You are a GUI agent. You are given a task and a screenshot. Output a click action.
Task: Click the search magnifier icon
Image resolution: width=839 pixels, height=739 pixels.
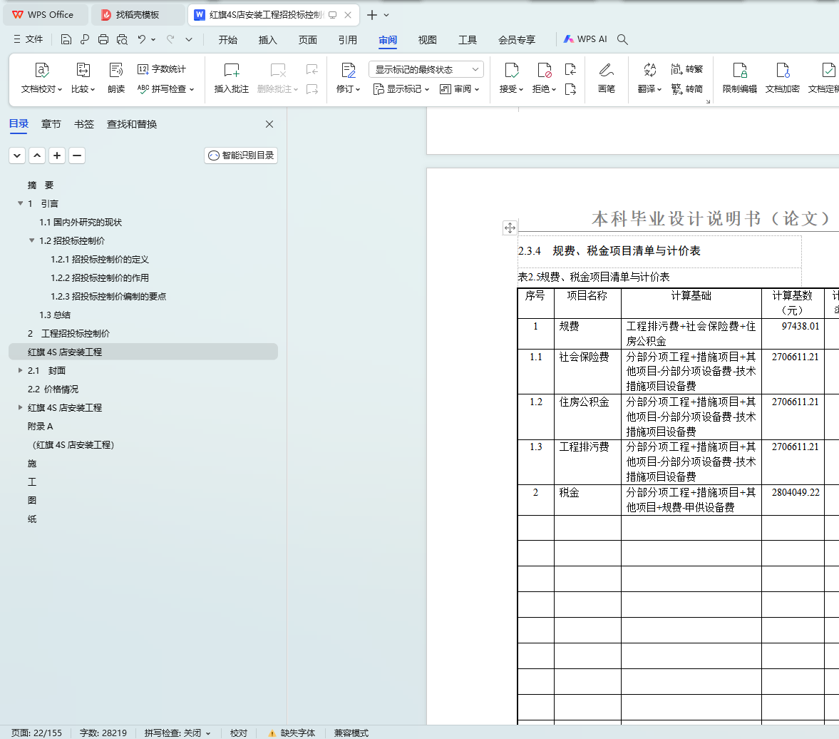pos(622,39)
